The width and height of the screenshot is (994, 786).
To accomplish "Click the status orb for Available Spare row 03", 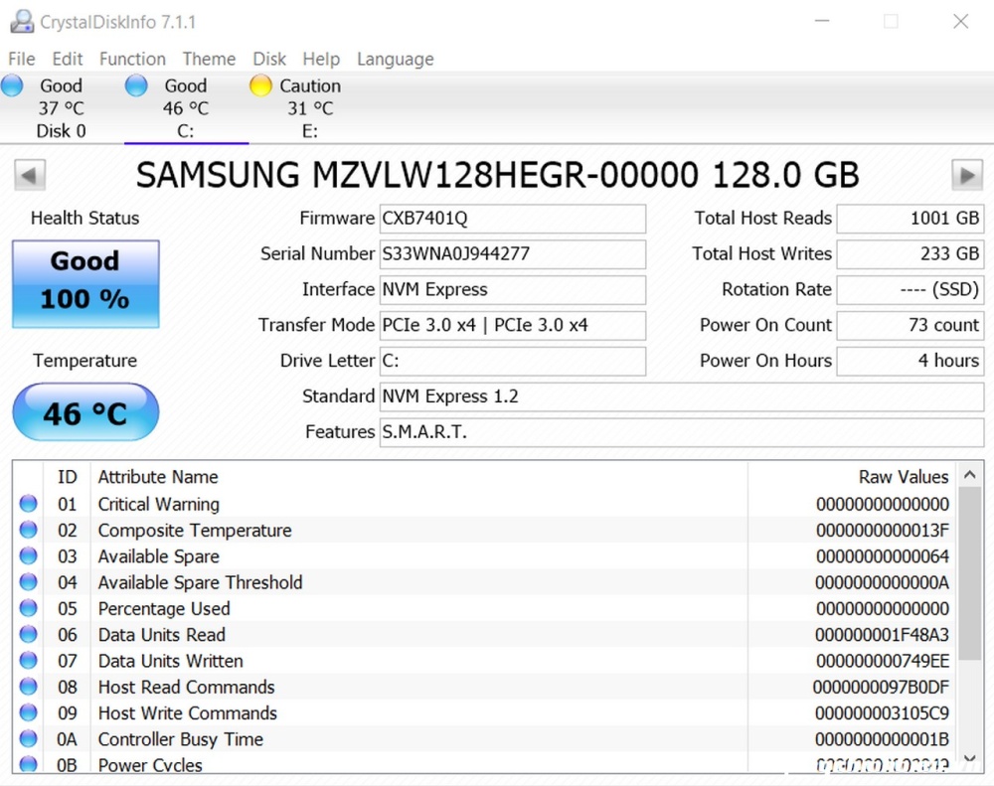I will pyautogui.click(x=29, y=555).
